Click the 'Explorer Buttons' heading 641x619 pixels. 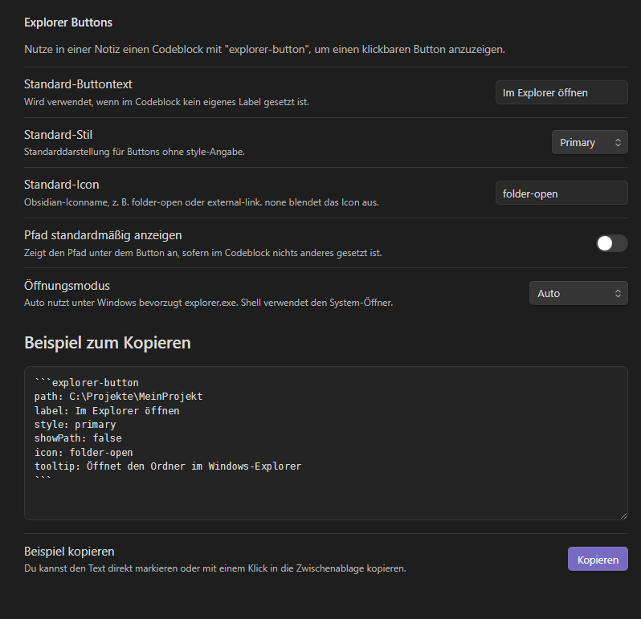tap(68, 22)
